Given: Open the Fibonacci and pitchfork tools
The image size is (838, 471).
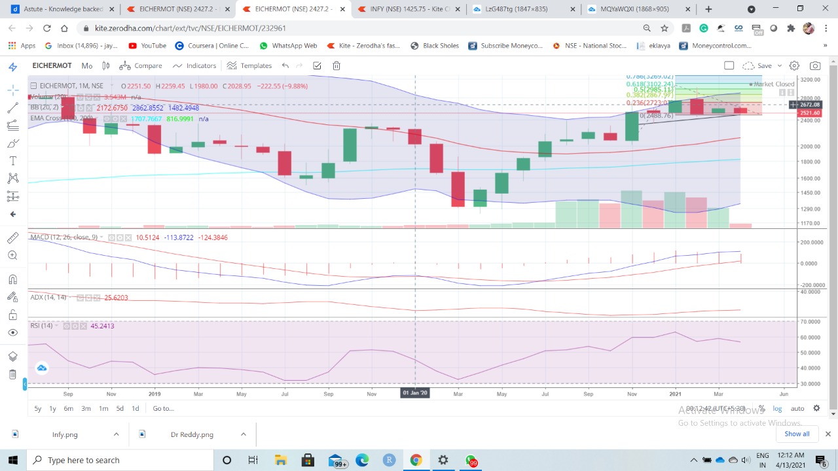Looking at the screenshot, I should (x=12, y=126).
